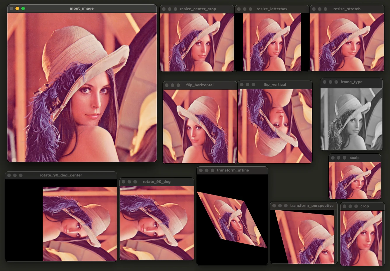This screenshot has width=390, height=271.
Task: Click the crop window title bar
Action: pos(365,206)
